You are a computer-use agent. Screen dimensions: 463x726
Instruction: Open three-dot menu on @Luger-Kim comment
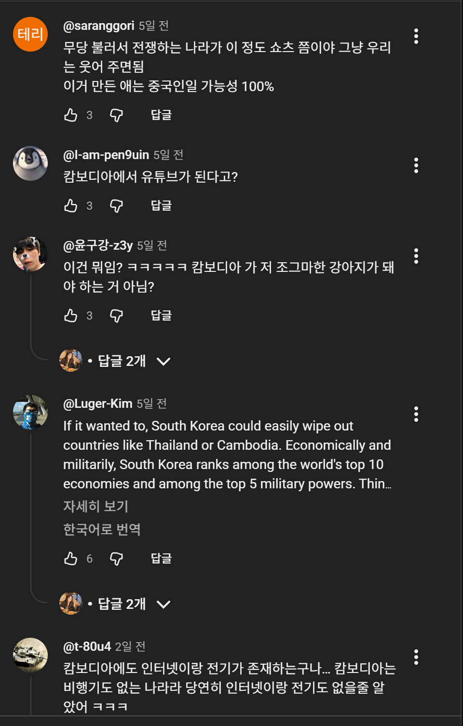coord(416,414)
